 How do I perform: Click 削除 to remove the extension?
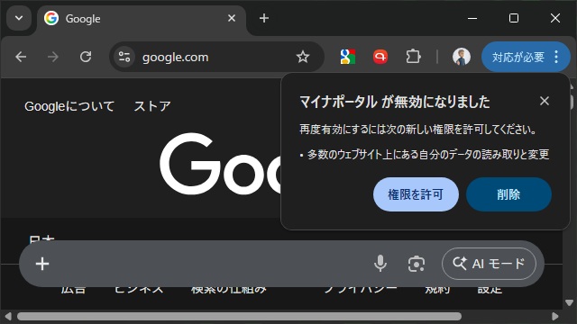point(508,194)
